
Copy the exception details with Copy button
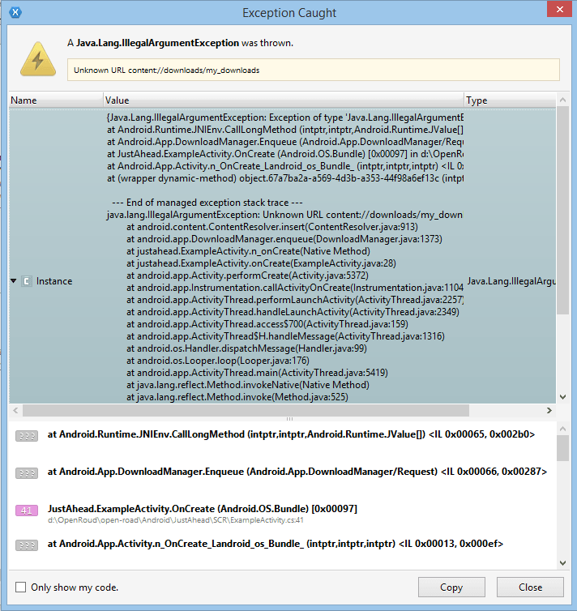pos(451,587)
